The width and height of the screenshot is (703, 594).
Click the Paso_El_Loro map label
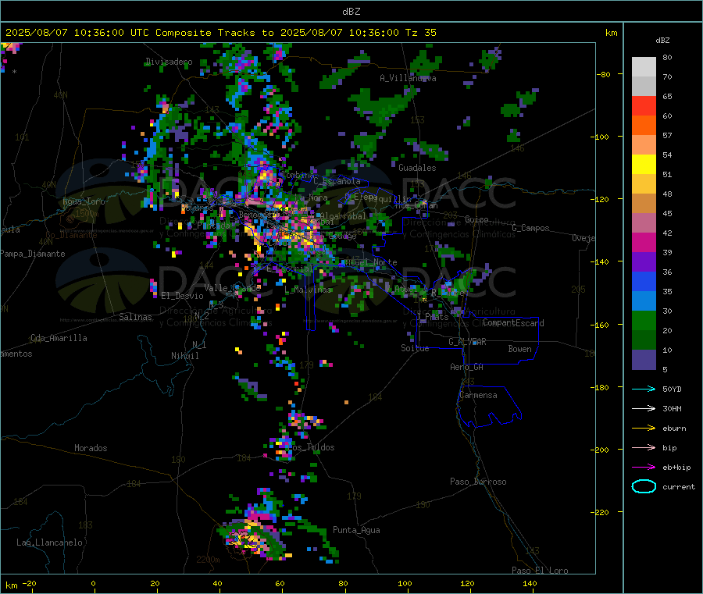(540, 571)
